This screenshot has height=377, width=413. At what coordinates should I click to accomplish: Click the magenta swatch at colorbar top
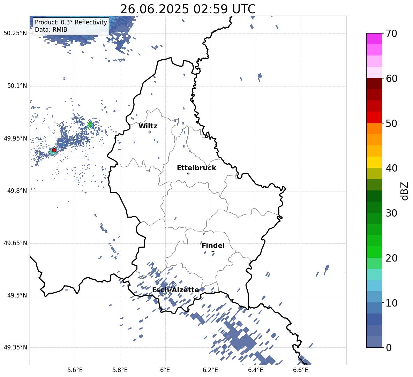pyautogui.click(x=374, y=39)
